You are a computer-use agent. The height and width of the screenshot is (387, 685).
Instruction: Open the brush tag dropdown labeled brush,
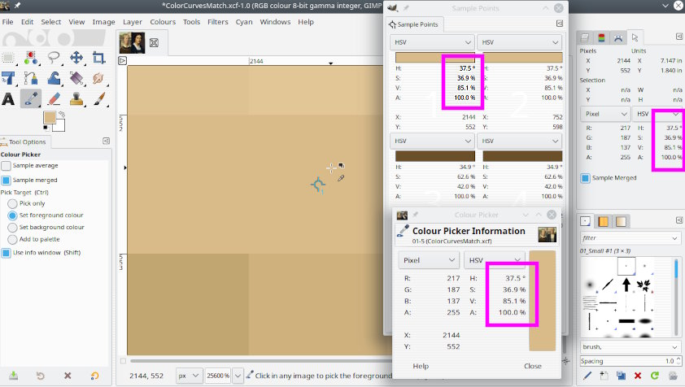tap(630, 347)
